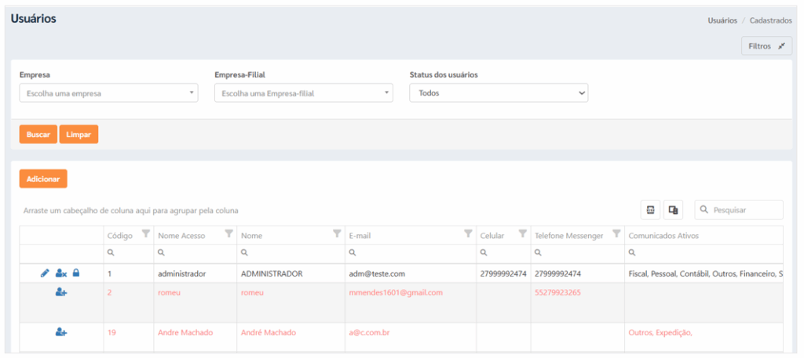Open the Empresa dropdown
The image size is (804, 358).
pos(108,93)
